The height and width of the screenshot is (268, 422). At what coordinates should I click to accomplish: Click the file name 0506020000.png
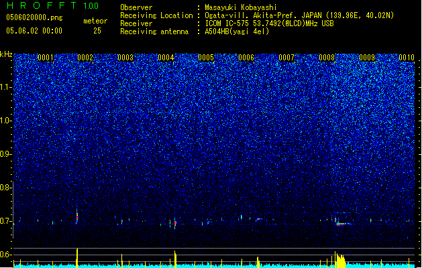click(34, 17)
